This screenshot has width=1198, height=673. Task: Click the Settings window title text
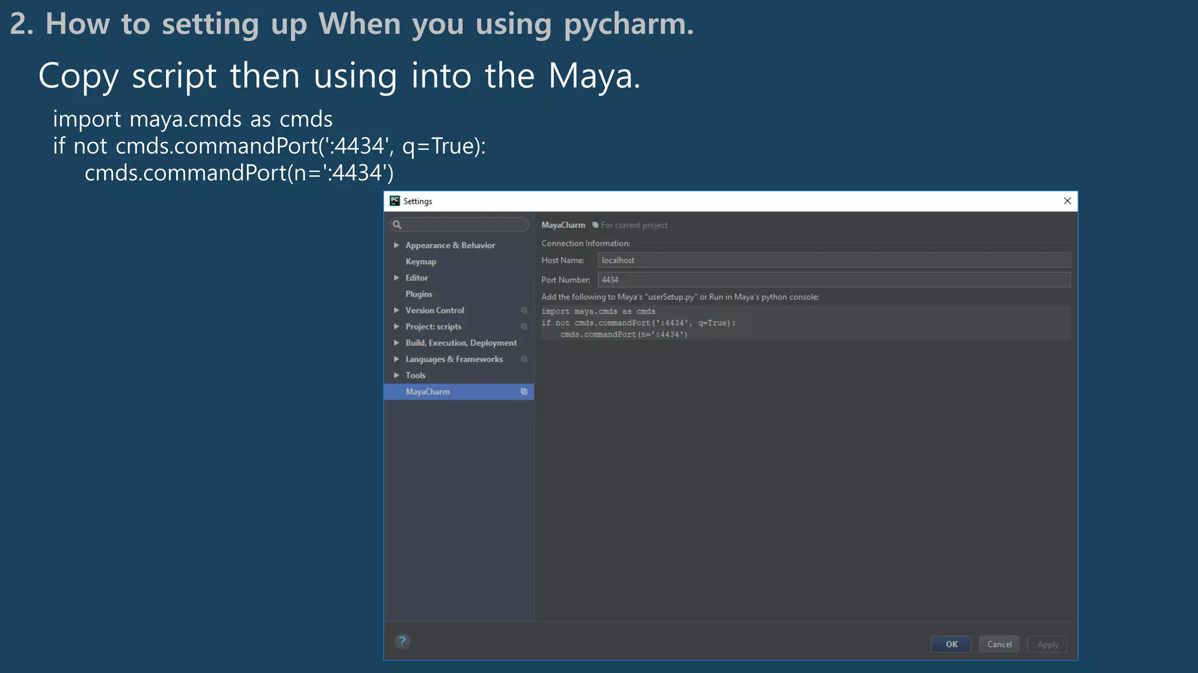tap(418, 201)
